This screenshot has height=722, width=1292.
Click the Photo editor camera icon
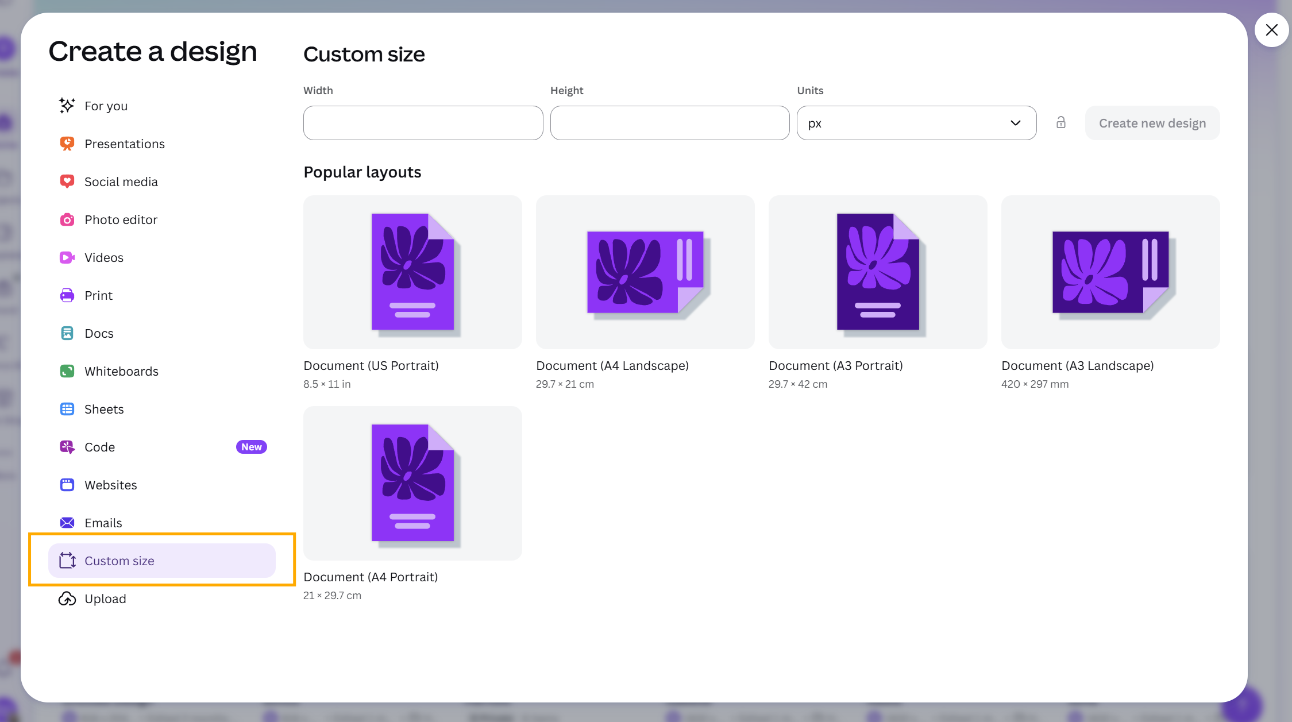(x=67, y=219)
